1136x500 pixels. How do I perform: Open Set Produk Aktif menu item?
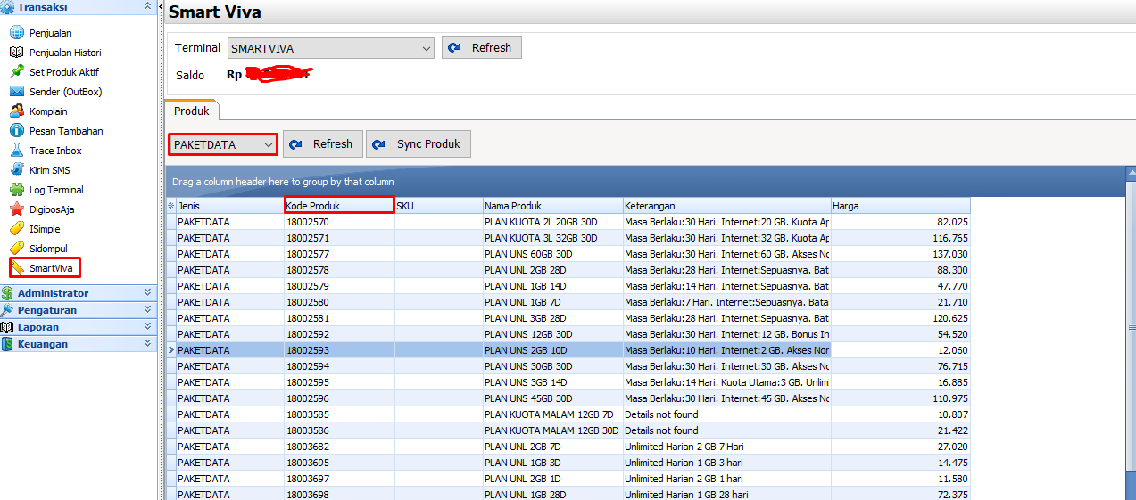point(64,72)
